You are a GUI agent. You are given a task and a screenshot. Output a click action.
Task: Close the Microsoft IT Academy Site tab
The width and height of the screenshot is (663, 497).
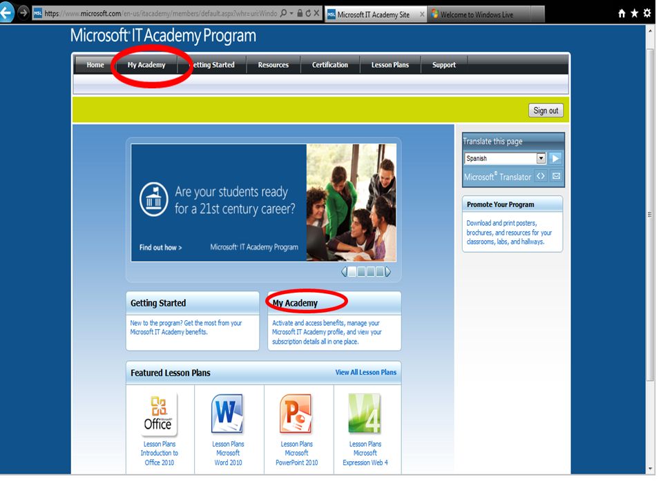click(x=421, y=14)
